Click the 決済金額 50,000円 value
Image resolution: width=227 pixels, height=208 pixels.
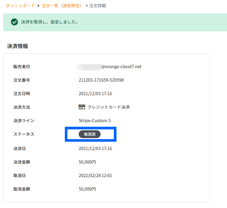pos(87,162)
